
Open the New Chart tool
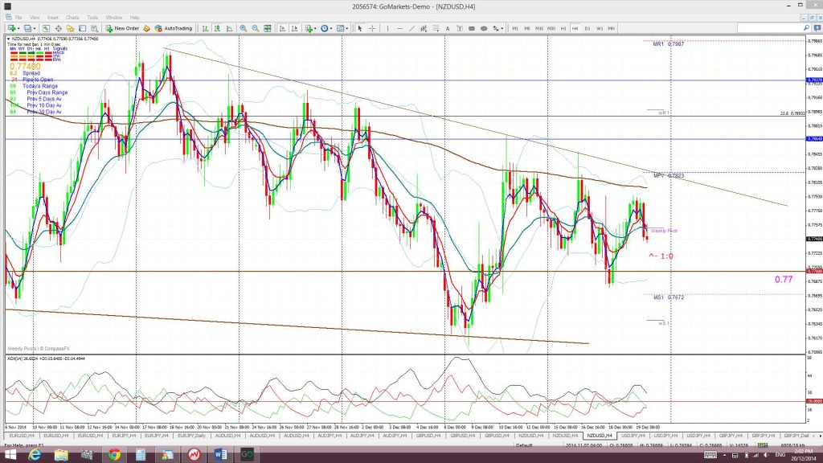(x=12, y=28)
